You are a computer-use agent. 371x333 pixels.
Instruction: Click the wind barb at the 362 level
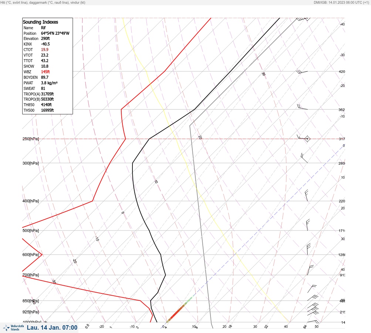302,107
